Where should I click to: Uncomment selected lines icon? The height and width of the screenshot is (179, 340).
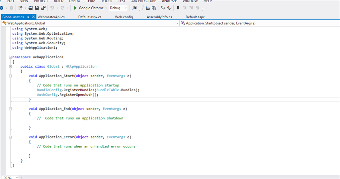tap(169, 8)
